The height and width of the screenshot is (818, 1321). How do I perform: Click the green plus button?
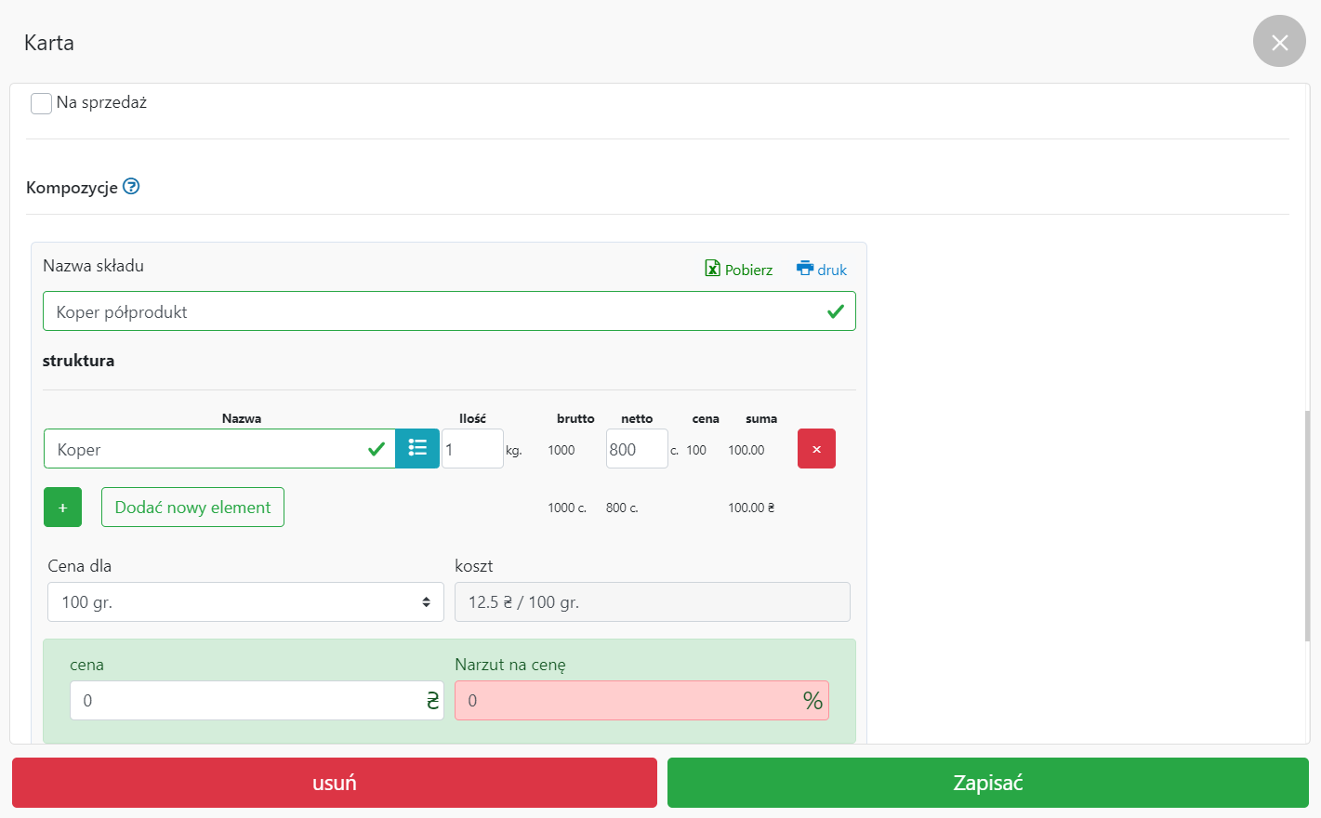[x=62, y=508]
